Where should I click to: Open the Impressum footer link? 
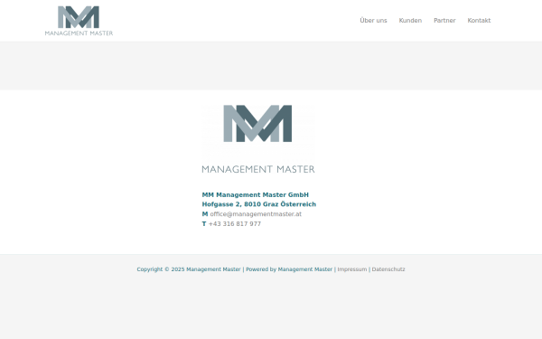click(x=352, y=269)
